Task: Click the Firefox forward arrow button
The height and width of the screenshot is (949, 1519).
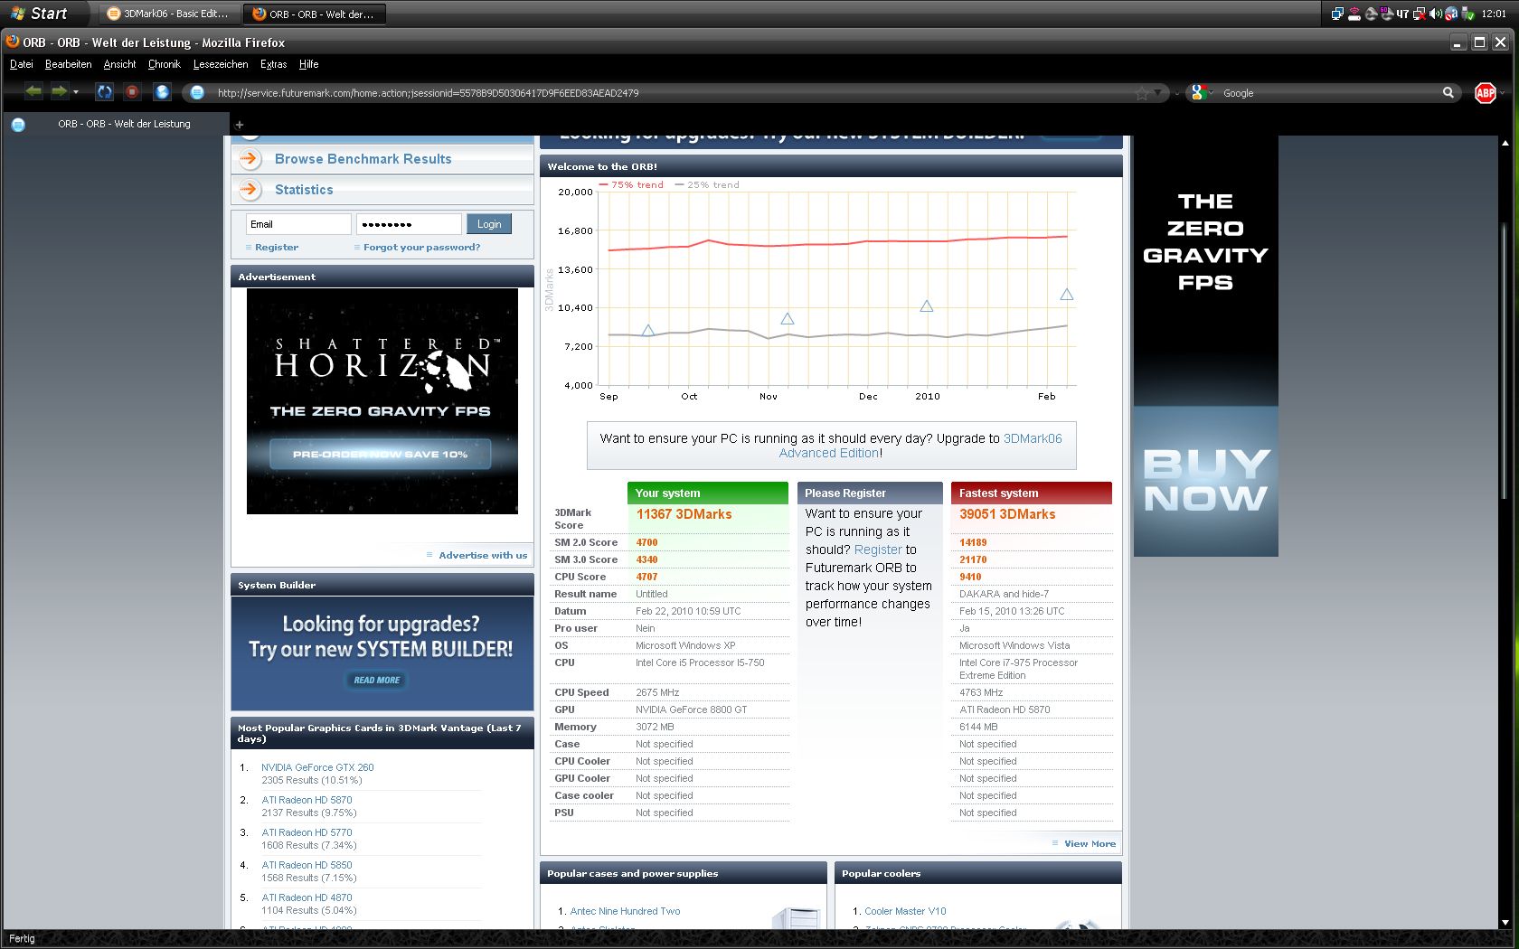Action: coord(59,91)
